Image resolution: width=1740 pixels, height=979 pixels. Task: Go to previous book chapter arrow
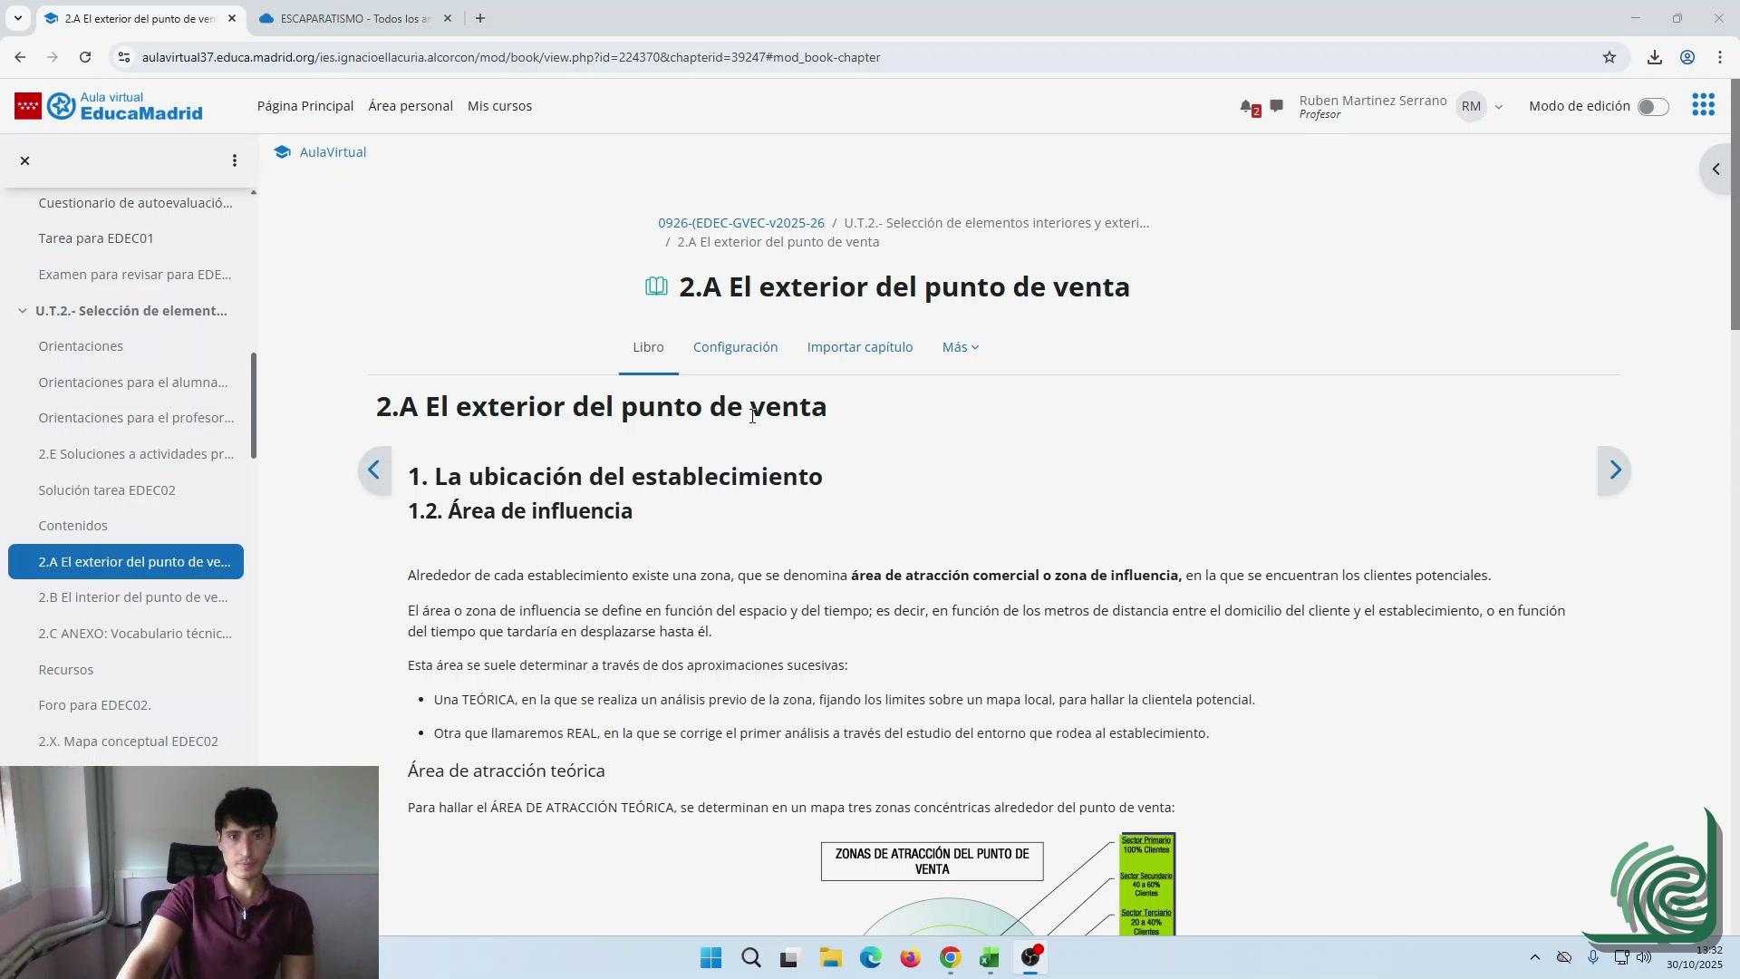[374, 470]
